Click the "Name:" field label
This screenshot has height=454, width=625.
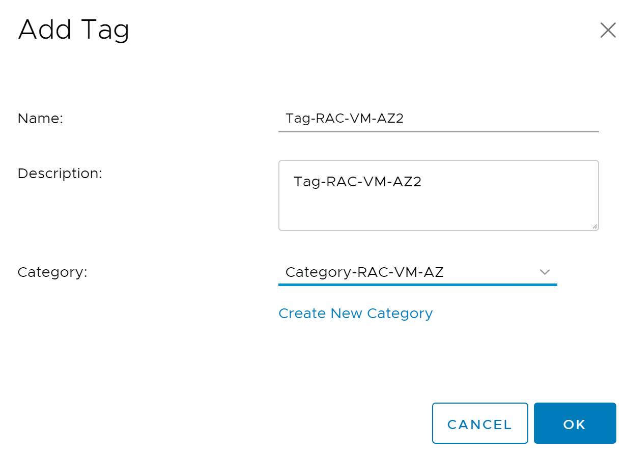tap(40, 119)
